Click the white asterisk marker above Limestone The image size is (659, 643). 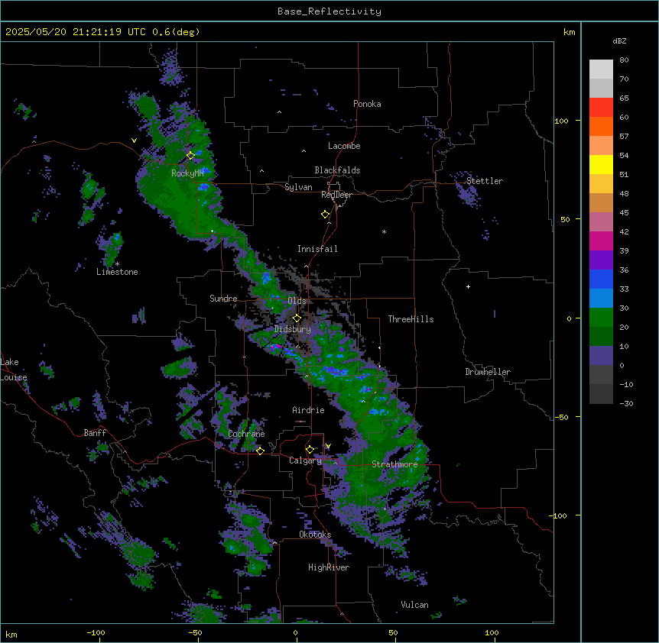[117, 264]
